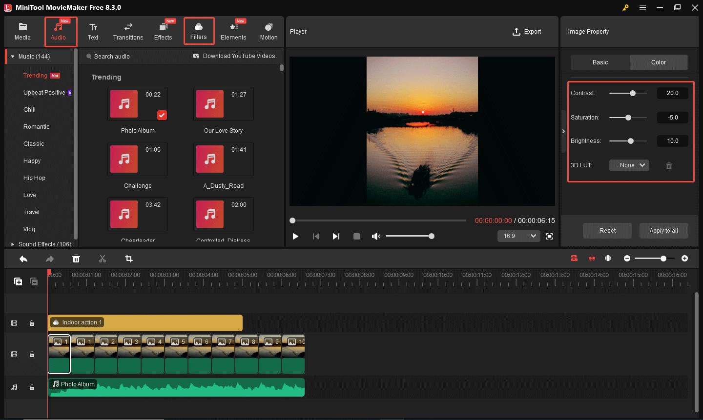
Task: Open the Effects tab
Action: (163, 32)
